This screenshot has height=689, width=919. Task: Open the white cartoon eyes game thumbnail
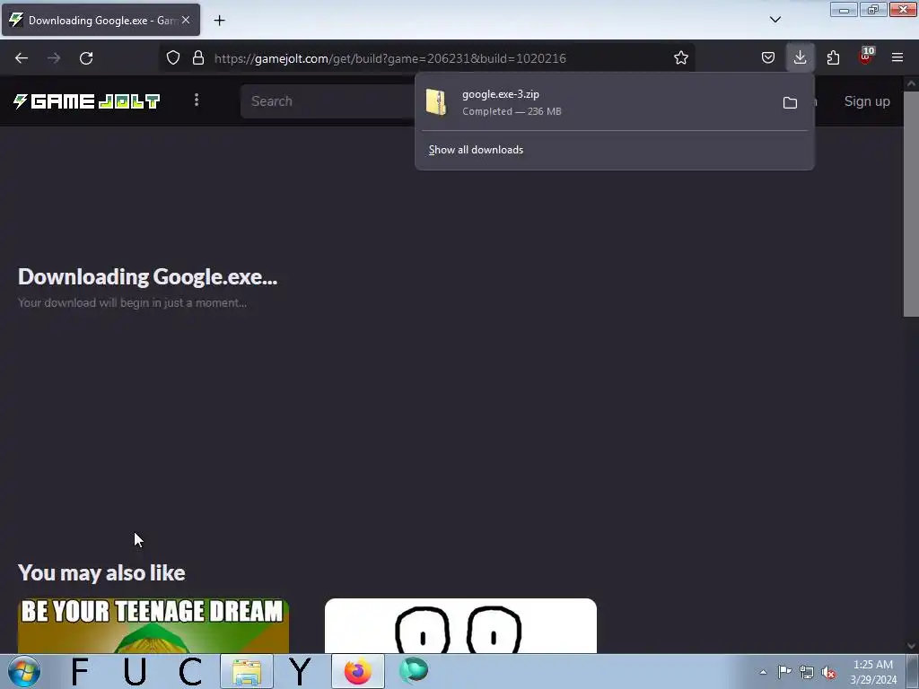click(x=460, y=625)
